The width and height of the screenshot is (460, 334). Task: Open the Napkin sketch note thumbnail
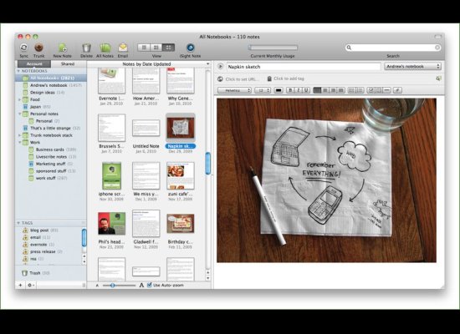tap(181, 128)
